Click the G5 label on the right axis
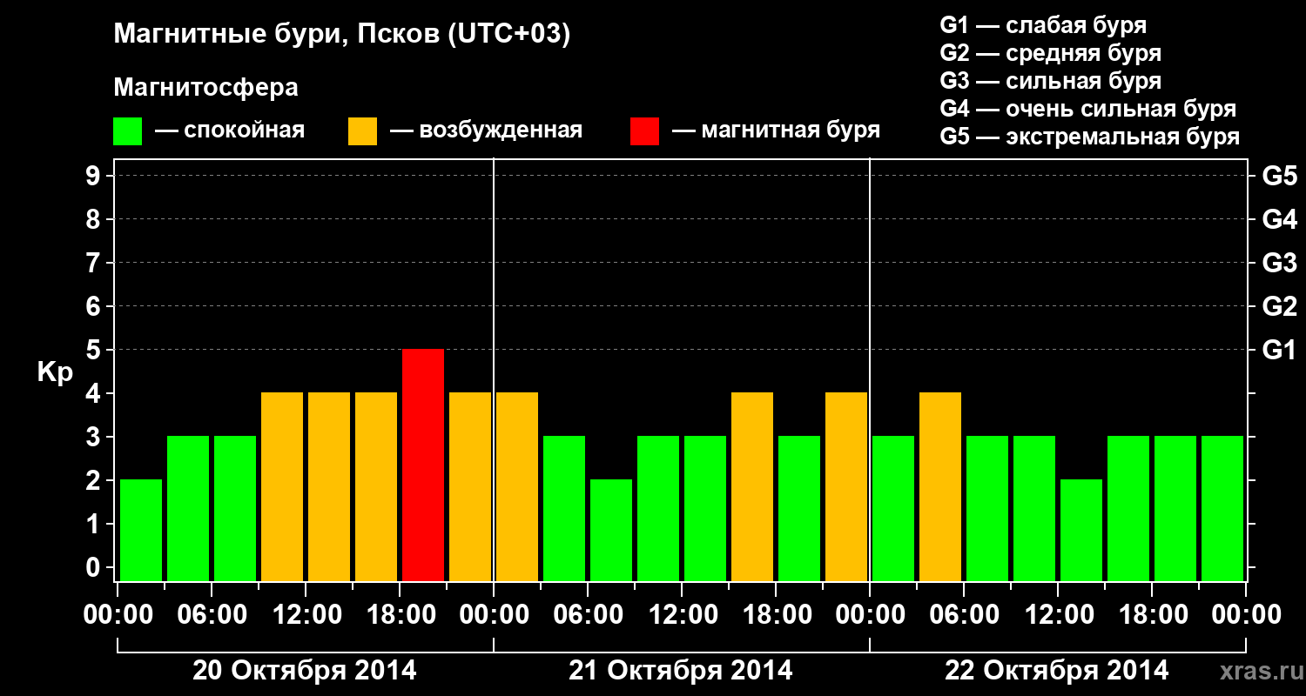1306x696 pixels. 1279,176
